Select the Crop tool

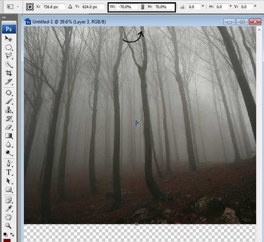coord(8,73)
